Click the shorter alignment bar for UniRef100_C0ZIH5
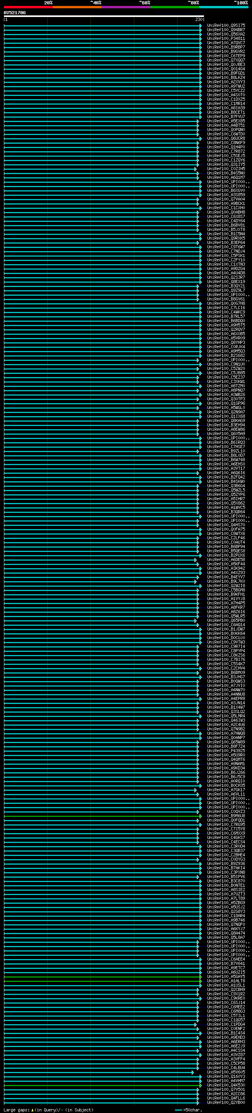Viewport: 252px width, 1113px height. (x=100, y=169)
